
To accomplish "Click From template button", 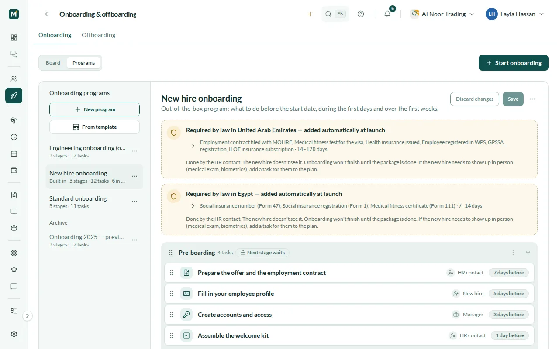I will point(94,127).
